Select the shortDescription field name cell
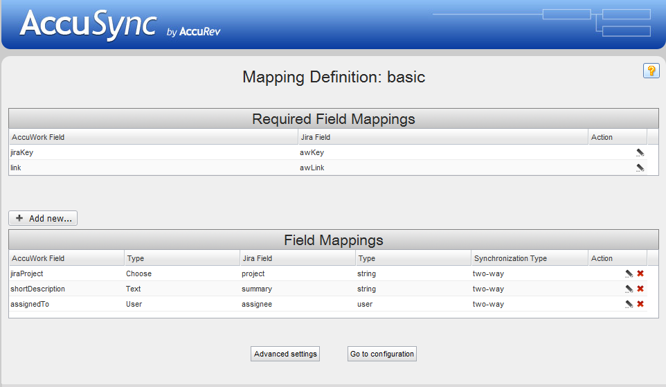 pos(38,289)
